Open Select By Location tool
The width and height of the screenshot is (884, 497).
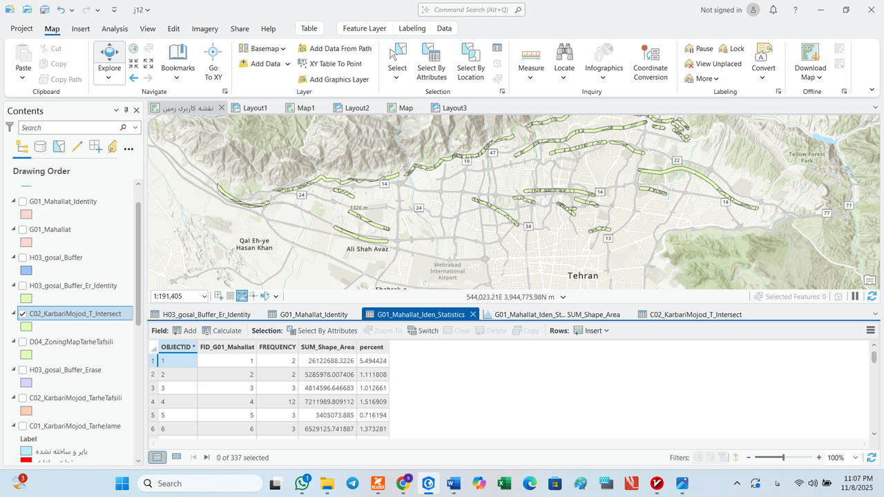pyautogui.click(x=470, y=62)
